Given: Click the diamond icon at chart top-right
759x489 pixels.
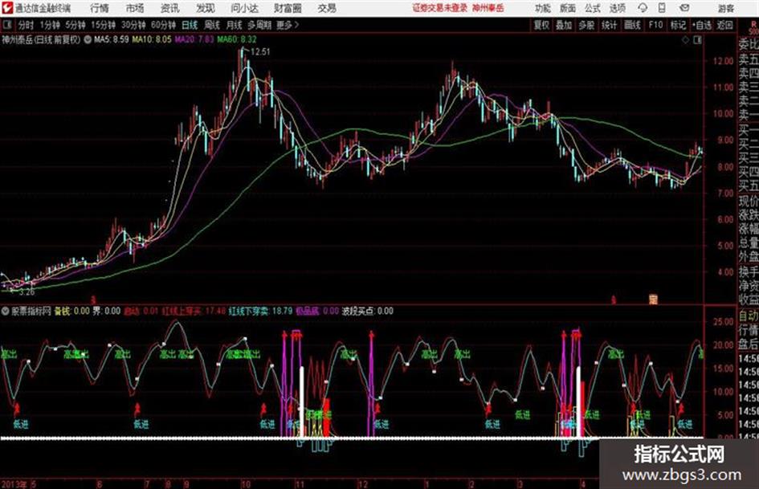Looking at the screenshot, I should [685, 40].
